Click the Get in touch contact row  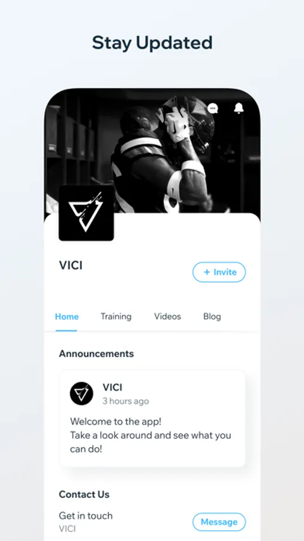pos(152,522)
